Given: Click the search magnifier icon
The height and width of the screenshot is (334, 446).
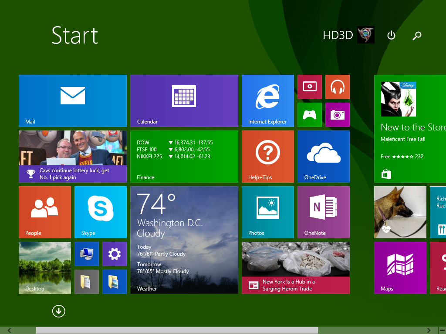Looking at the screenshot, I should pyautogui.click(x=417, y=35).
